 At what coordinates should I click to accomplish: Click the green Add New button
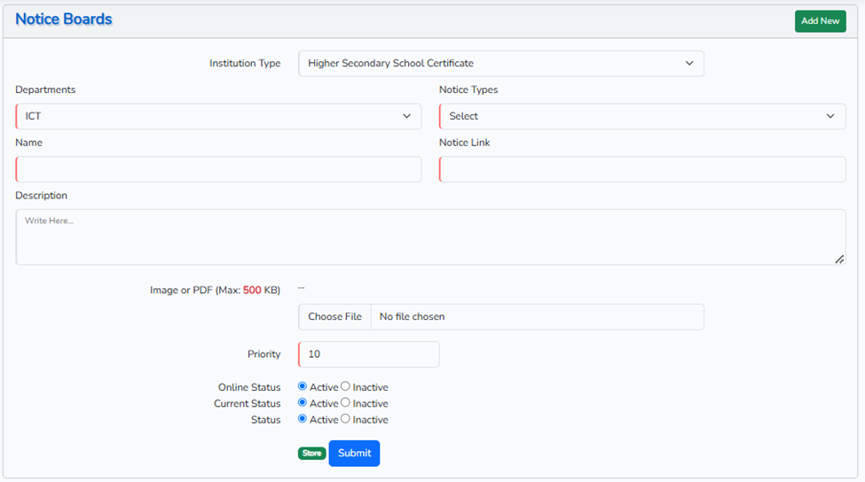point(820,20)
